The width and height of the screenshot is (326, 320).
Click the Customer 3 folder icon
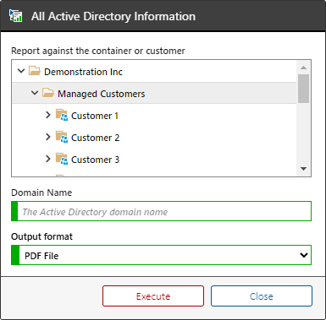[x=62, y=159]
